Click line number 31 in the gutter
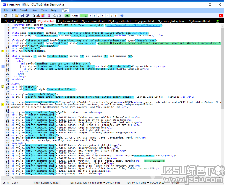 (x=8, y=102)
